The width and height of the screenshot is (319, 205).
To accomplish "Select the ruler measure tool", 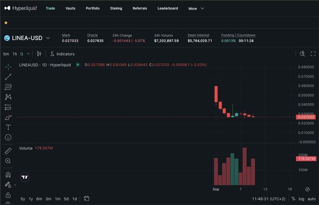I will [x=8, y=151].
